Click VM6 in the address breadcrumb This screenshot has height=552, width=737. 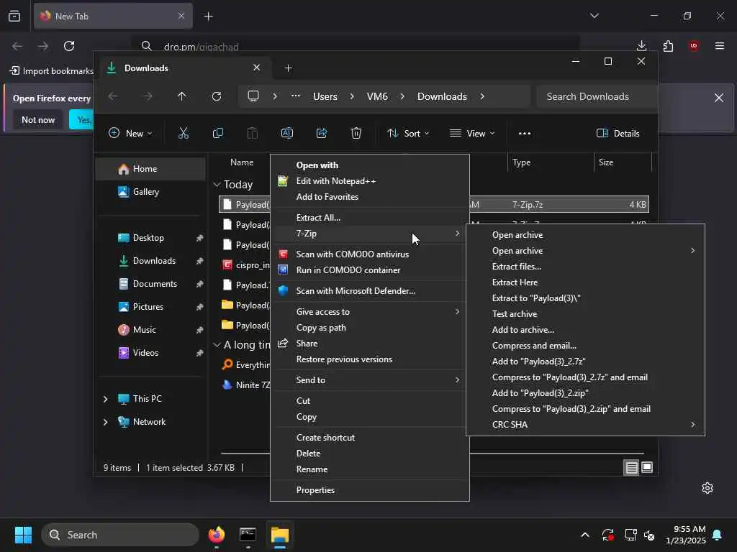click(x=377, y=96)
